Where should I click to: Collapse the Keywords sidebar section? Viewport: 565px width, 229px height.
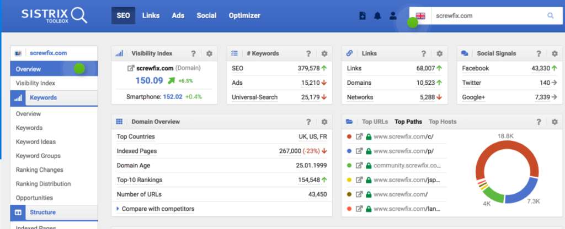point(54,98)
